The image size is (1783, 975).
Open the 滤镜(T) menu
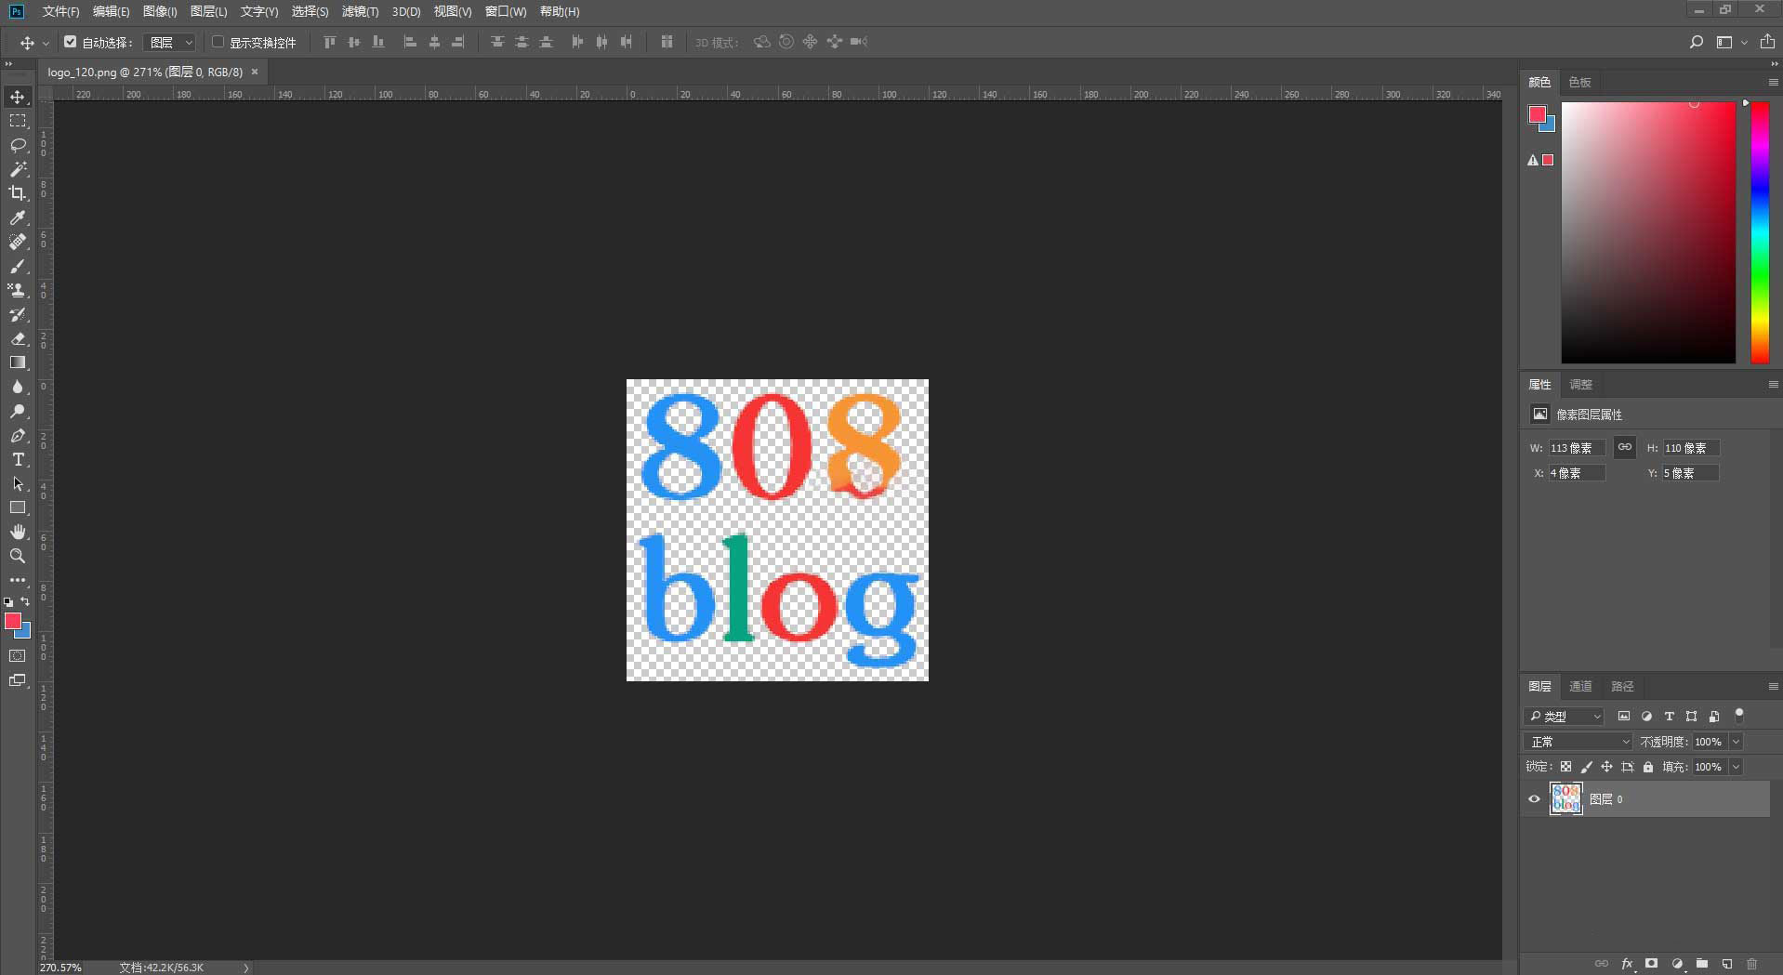pos(360,11)
